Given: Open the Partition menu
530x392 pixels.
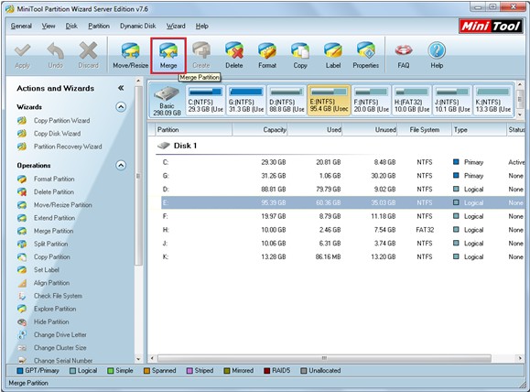Looking at the screenshot, I should pos(99,26).
